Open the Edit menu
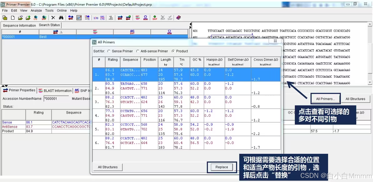 click(x=14, y=10)
